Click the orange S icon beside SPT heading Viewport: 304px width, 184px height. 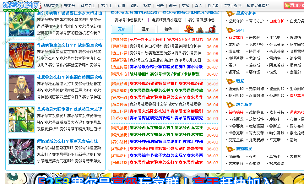(x=230, y=30)
